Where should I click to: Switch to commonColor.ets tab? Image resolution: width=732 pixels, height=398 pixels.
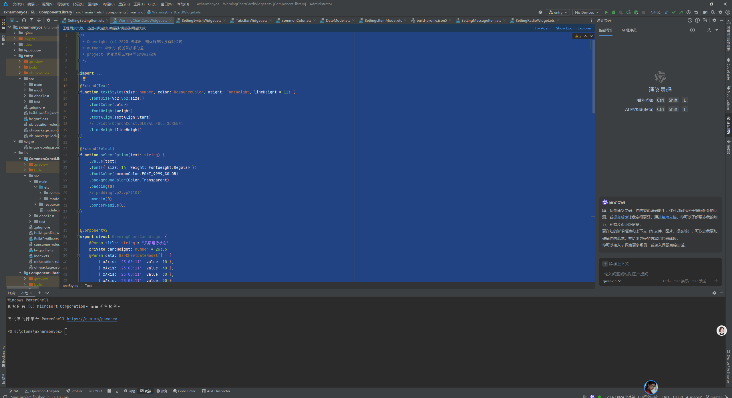(296, 20)
